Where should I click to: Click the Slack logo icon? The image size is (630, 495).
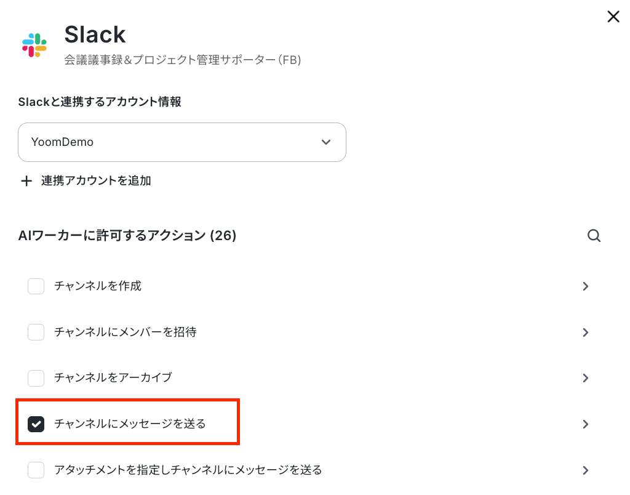pyautogui.click(x=34, y=45)
